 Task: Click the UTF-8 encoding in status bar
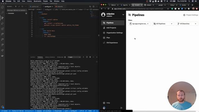point(81,111)
